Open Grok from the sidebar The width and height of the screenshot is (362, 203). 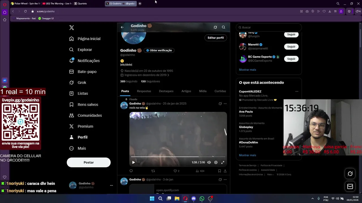78,83
